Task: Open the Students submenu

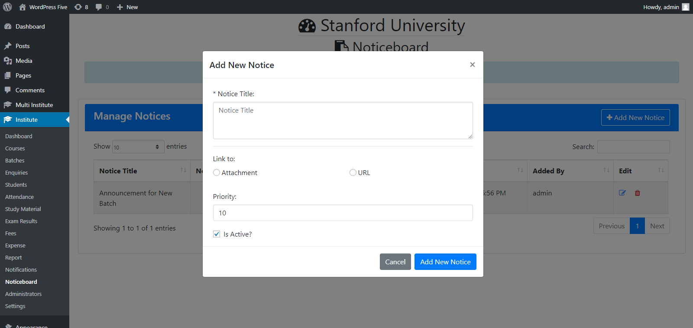Action: [16, 185]
